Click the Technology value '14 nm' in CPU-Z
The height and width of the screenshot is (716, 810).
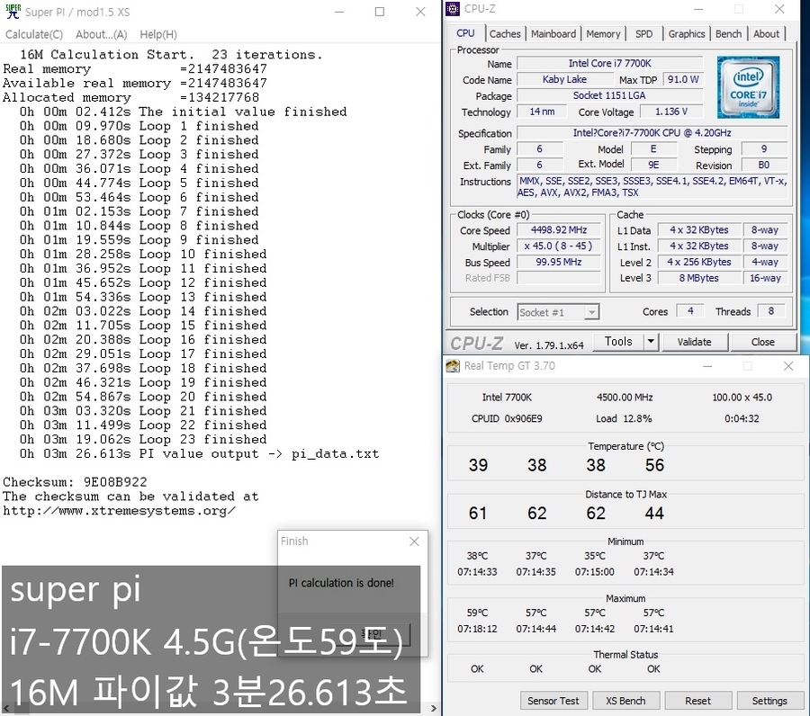(x=542, y=112)
